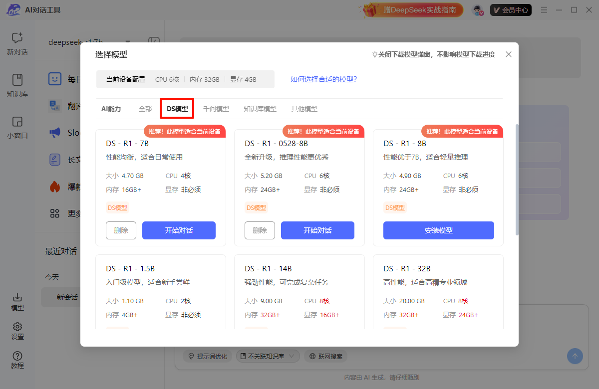Click DS模型 tag on DS - R1 - 0528-8B card
This screenshot has height=389, width=599.
pos(256,207)
